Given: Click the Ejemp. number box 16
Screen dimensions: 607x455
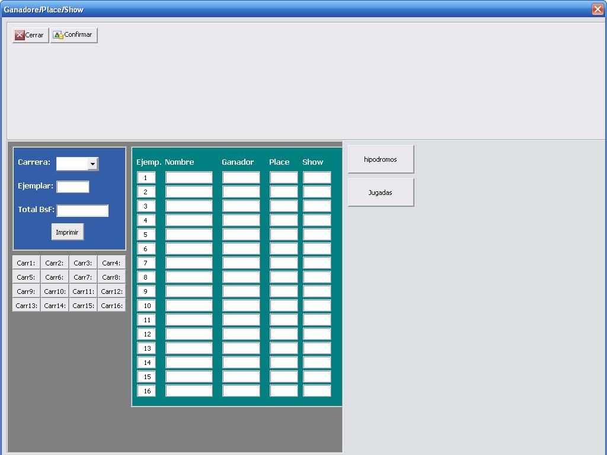Looking at the screenshot, I should (x=146, y=391).
